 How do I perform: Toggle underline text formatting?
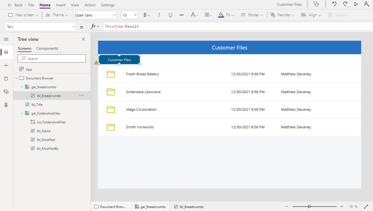tap(170, 15)
